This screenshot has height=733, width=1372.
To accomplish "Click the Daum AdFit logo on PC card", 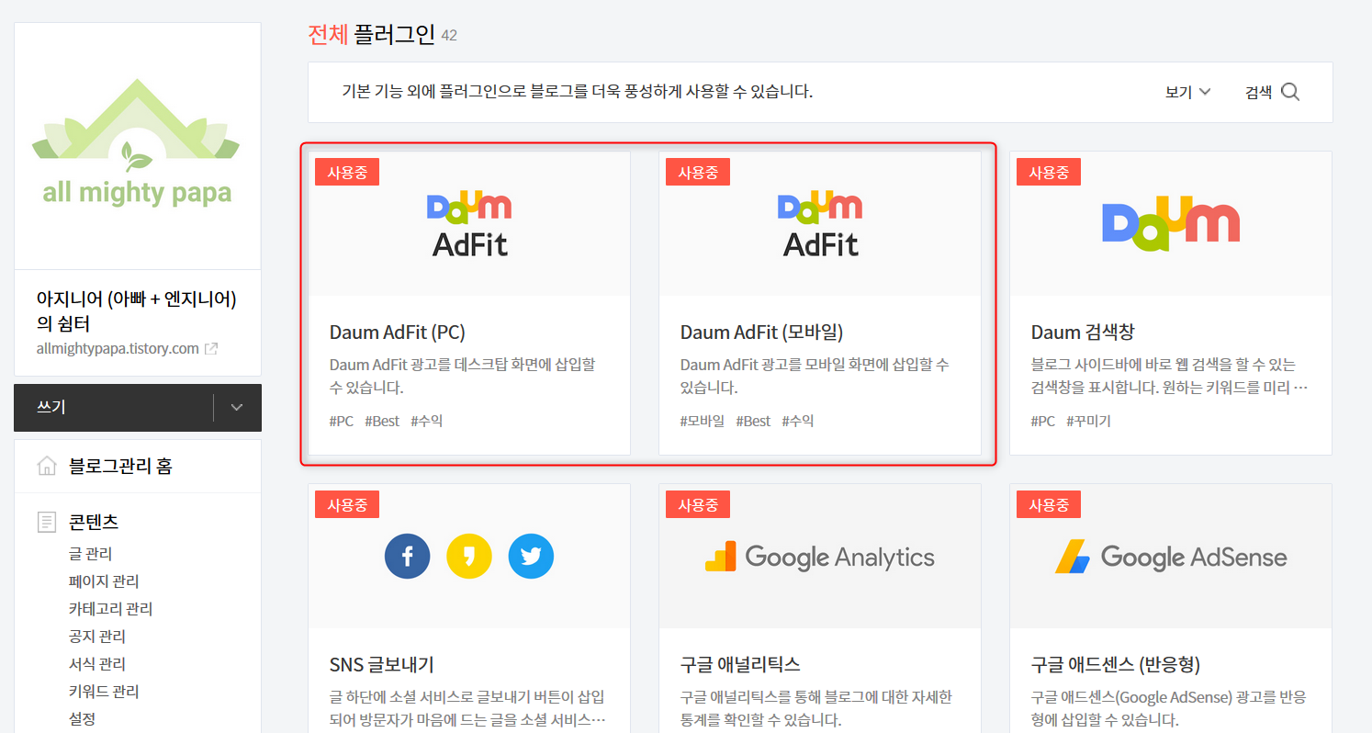I will [469, 223].
